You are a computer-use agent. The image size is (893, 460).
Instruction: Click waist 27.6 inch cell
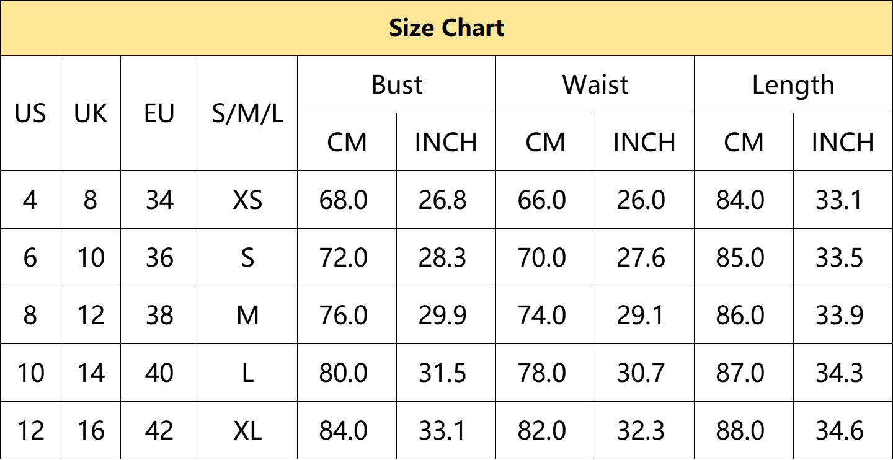pyautogui.click(x=644, y=257)
